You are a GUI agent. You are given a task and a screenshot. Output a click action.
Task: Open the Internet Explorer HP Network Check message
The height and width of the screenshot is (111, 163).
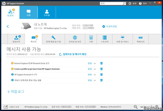pyautogui.click(x=32, y=63)
